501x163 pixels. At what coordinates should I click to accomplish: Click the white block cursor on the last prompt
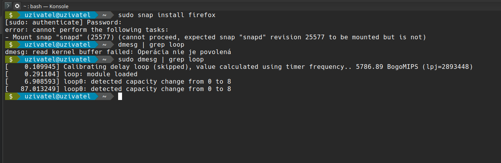[x=120, y=96]
